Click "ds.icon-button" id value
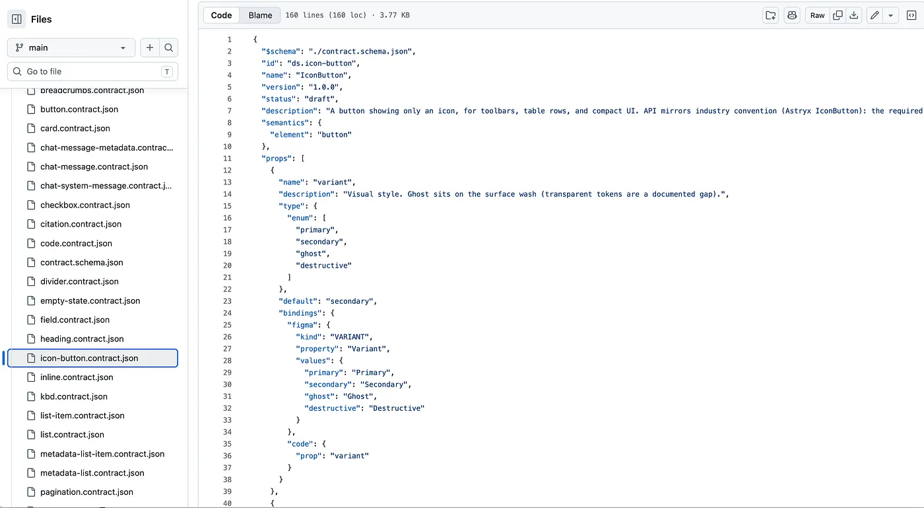Image resolution: width=924 pixels, height=508 pixels. tap(321, 63)
